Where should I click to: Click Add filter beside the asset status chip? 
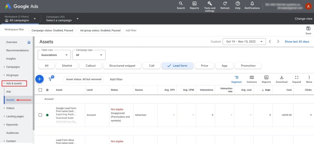(x=116, y=79)
